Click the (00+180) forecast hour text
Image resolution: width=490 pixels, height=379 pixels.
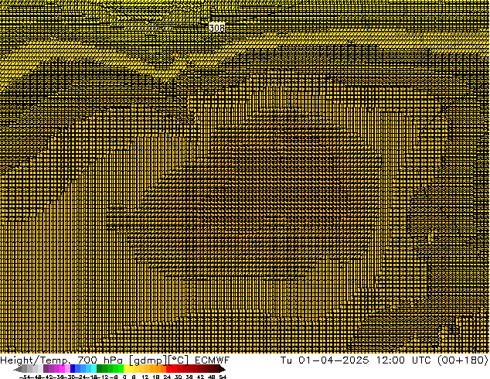462,360
